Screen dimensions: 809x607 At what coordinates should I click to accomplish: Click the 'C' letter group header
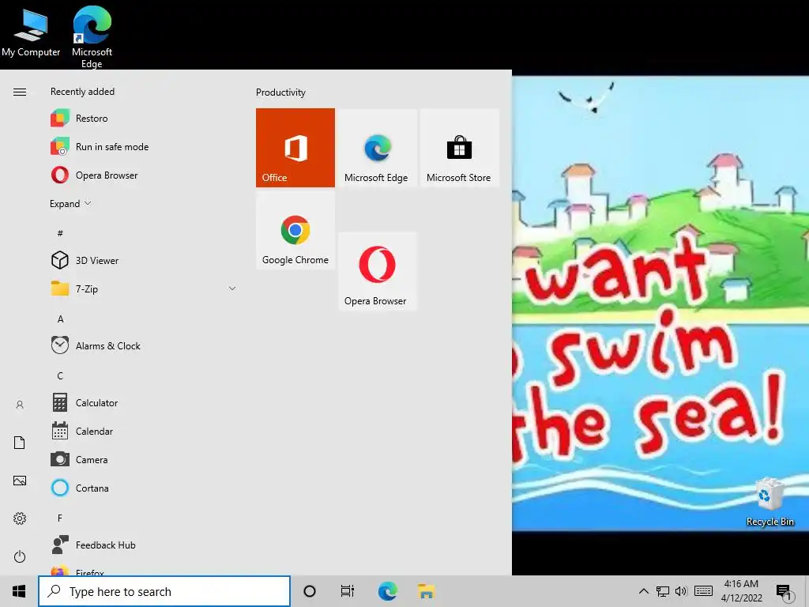60,375
